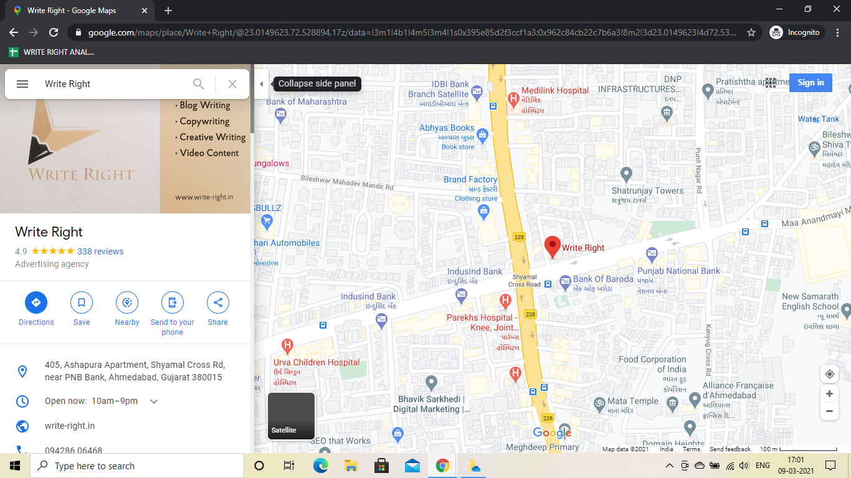Image resolution: width=851 pixels, height=478 pixels.
Task: Clear the search with the X icon
Action: [232, 84]
